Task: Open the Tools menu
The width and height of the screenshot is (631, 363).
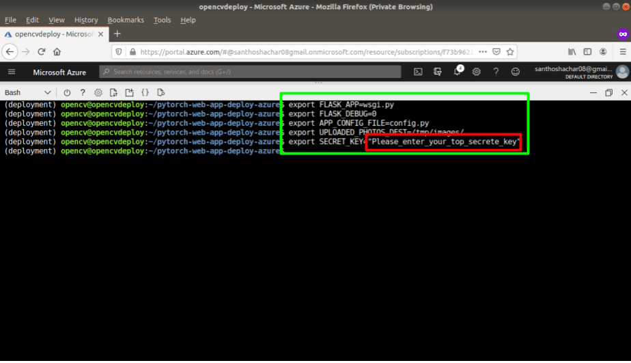Action: 162,20
